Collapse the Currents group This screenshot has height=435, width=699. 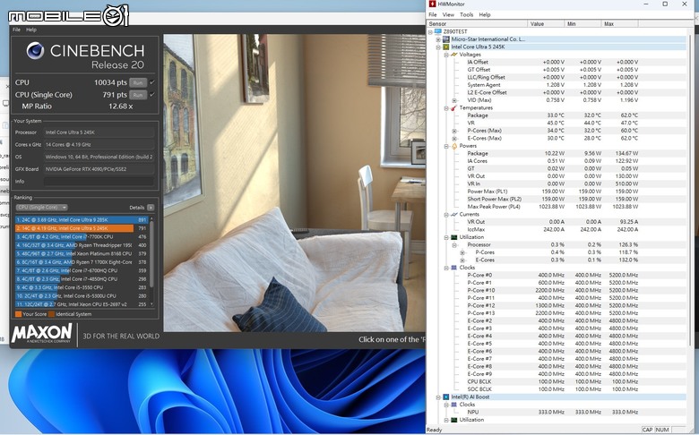pos(446,215)
